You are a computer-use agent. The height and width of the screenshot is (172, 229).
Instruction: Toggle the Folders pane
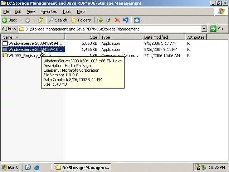click(81, 20)
